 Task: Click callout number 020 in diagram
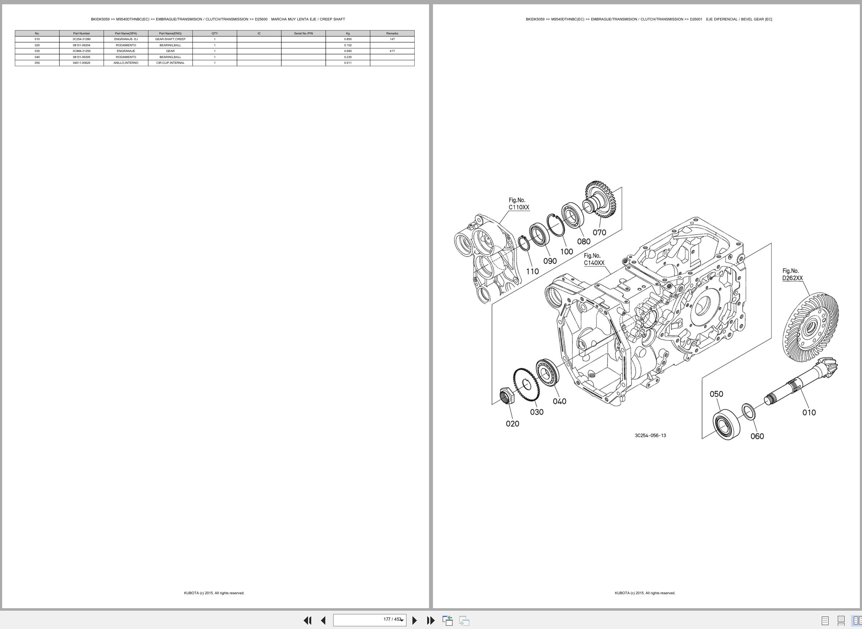click(512, 424)
